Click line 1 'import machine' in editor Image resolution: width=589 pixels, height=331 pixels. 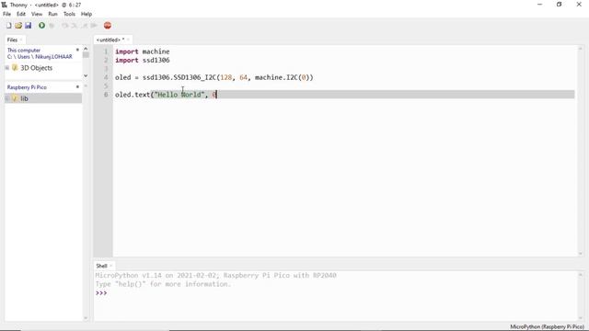(143, 51)
